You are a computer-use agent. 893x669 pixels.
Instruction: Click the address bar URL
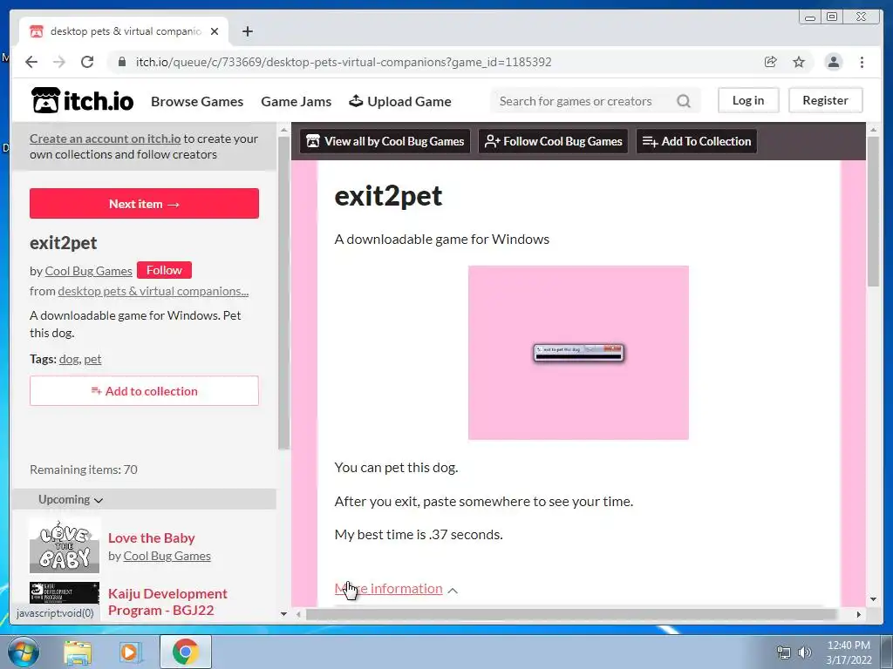pyautogui.click(x=344, y=62)
